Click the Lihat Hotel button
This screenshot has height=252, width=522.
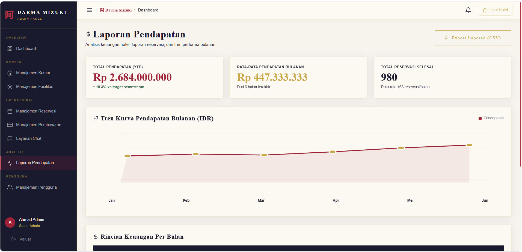pyautogui.click(x=495, y=10)
